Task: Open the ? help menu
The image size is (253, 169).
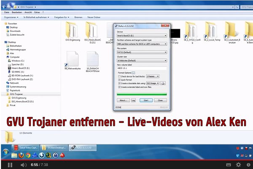Action: (x=43, y=12)
